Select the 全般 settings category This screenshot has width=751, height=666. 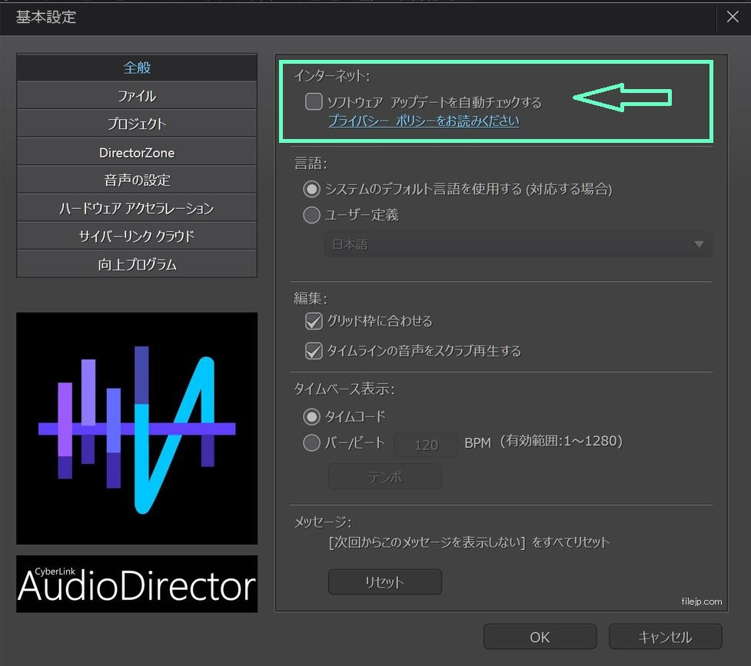coord(137,68)
